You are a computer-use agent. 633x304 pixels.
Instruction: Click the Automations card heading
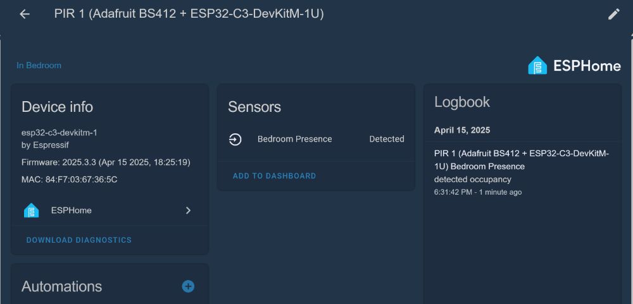click(x=61, y=286)
